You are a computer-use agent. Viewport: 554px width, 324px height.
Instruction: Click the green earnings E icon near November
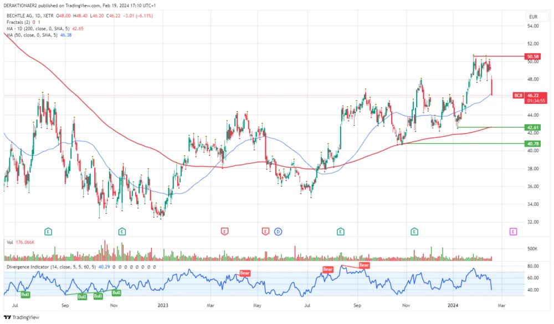[x=414, y=232]
